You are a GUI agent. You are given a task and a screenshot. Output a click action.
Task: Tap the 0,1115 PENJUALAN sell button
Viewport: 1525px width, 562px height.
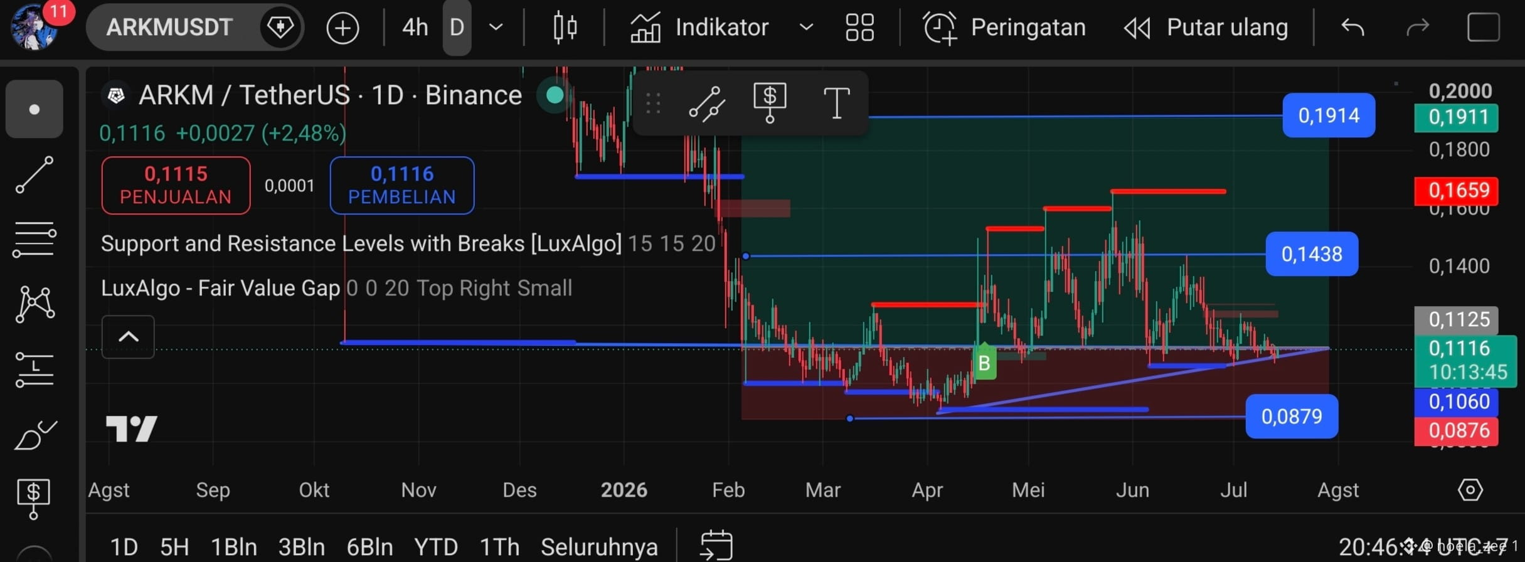coord(176,185)
